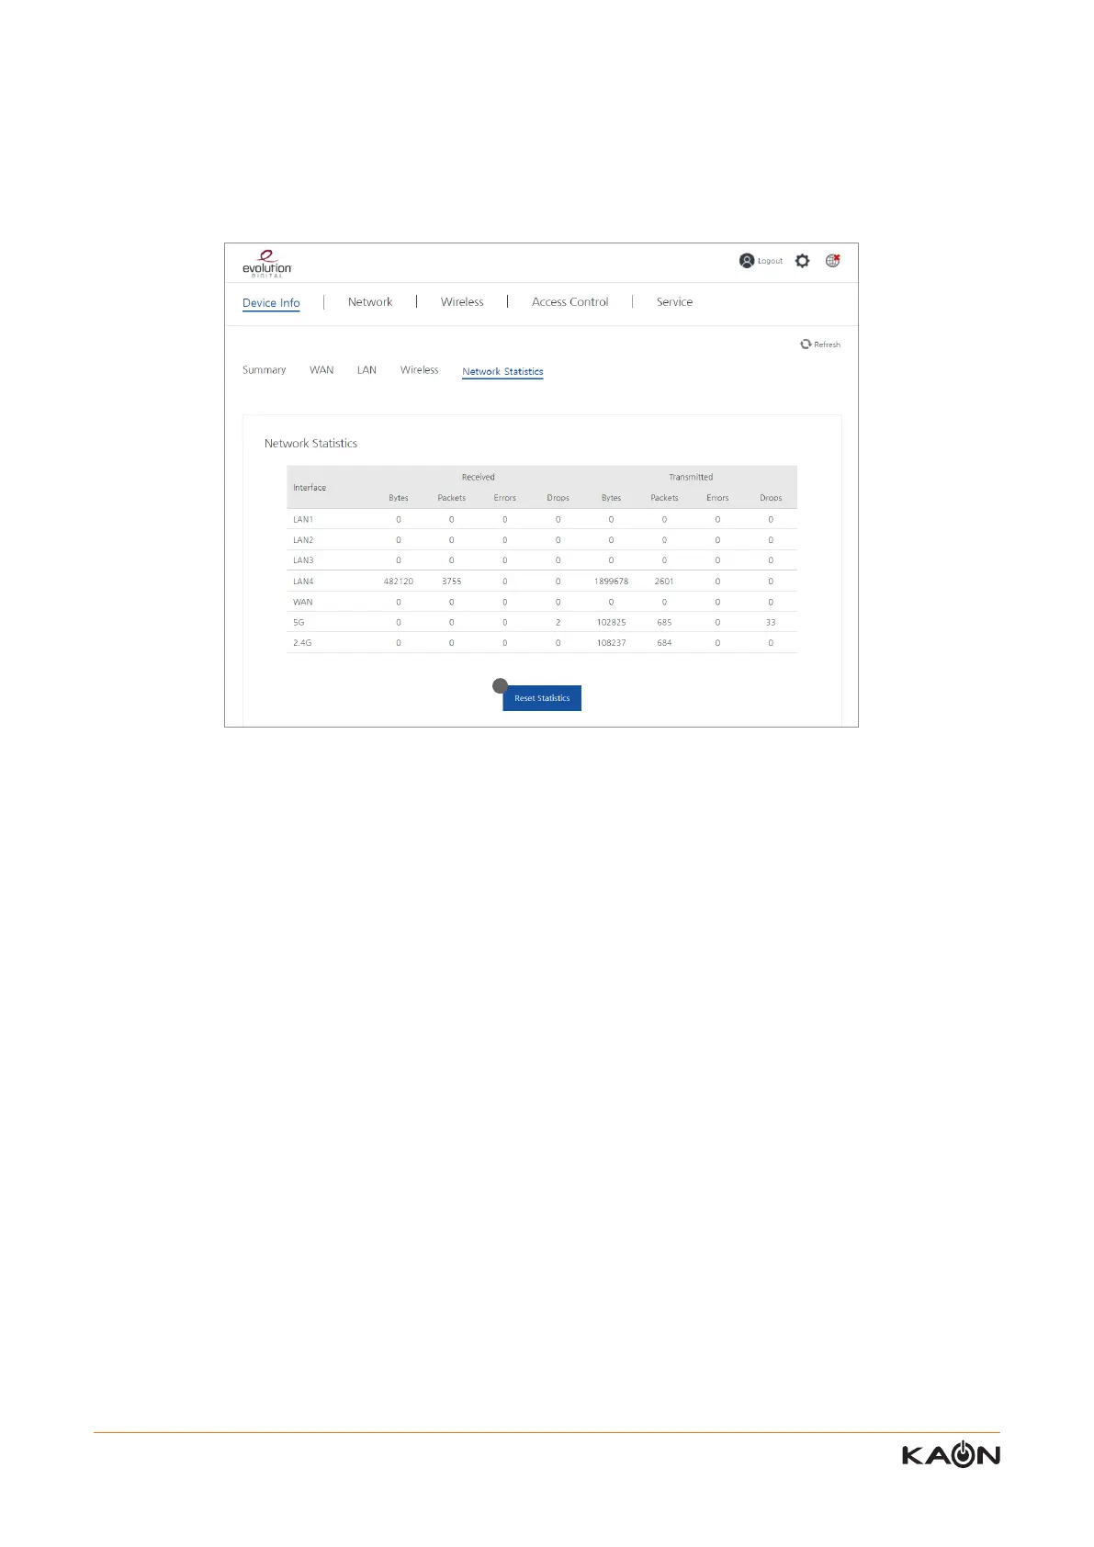
Task: Click the circular arrows refresh icon
Action: click(806, 344)
